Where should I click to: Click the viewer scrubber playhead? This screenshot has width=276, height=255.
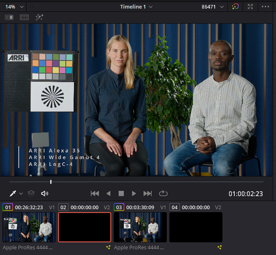(51, 182)
